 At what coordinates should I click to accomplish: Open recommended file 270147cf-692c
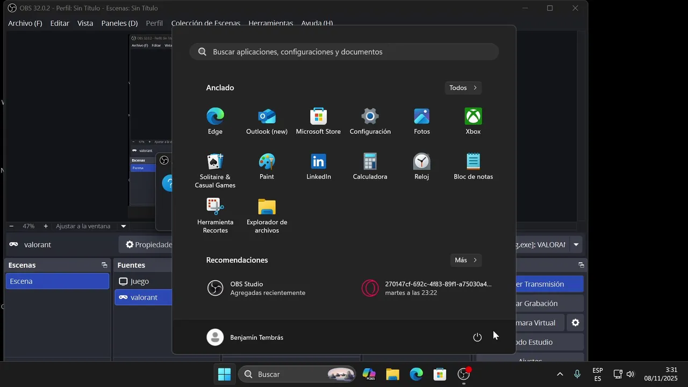point(428,288)
